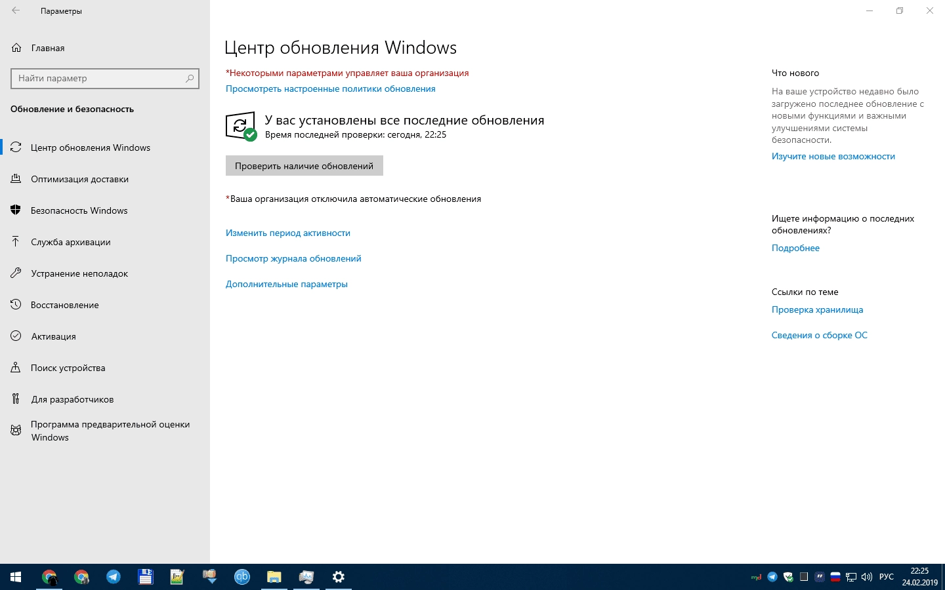Viewport: 945px width, 590px height.
Task: Open the volume speaker tray icon
Action: [x=867, y=577]
